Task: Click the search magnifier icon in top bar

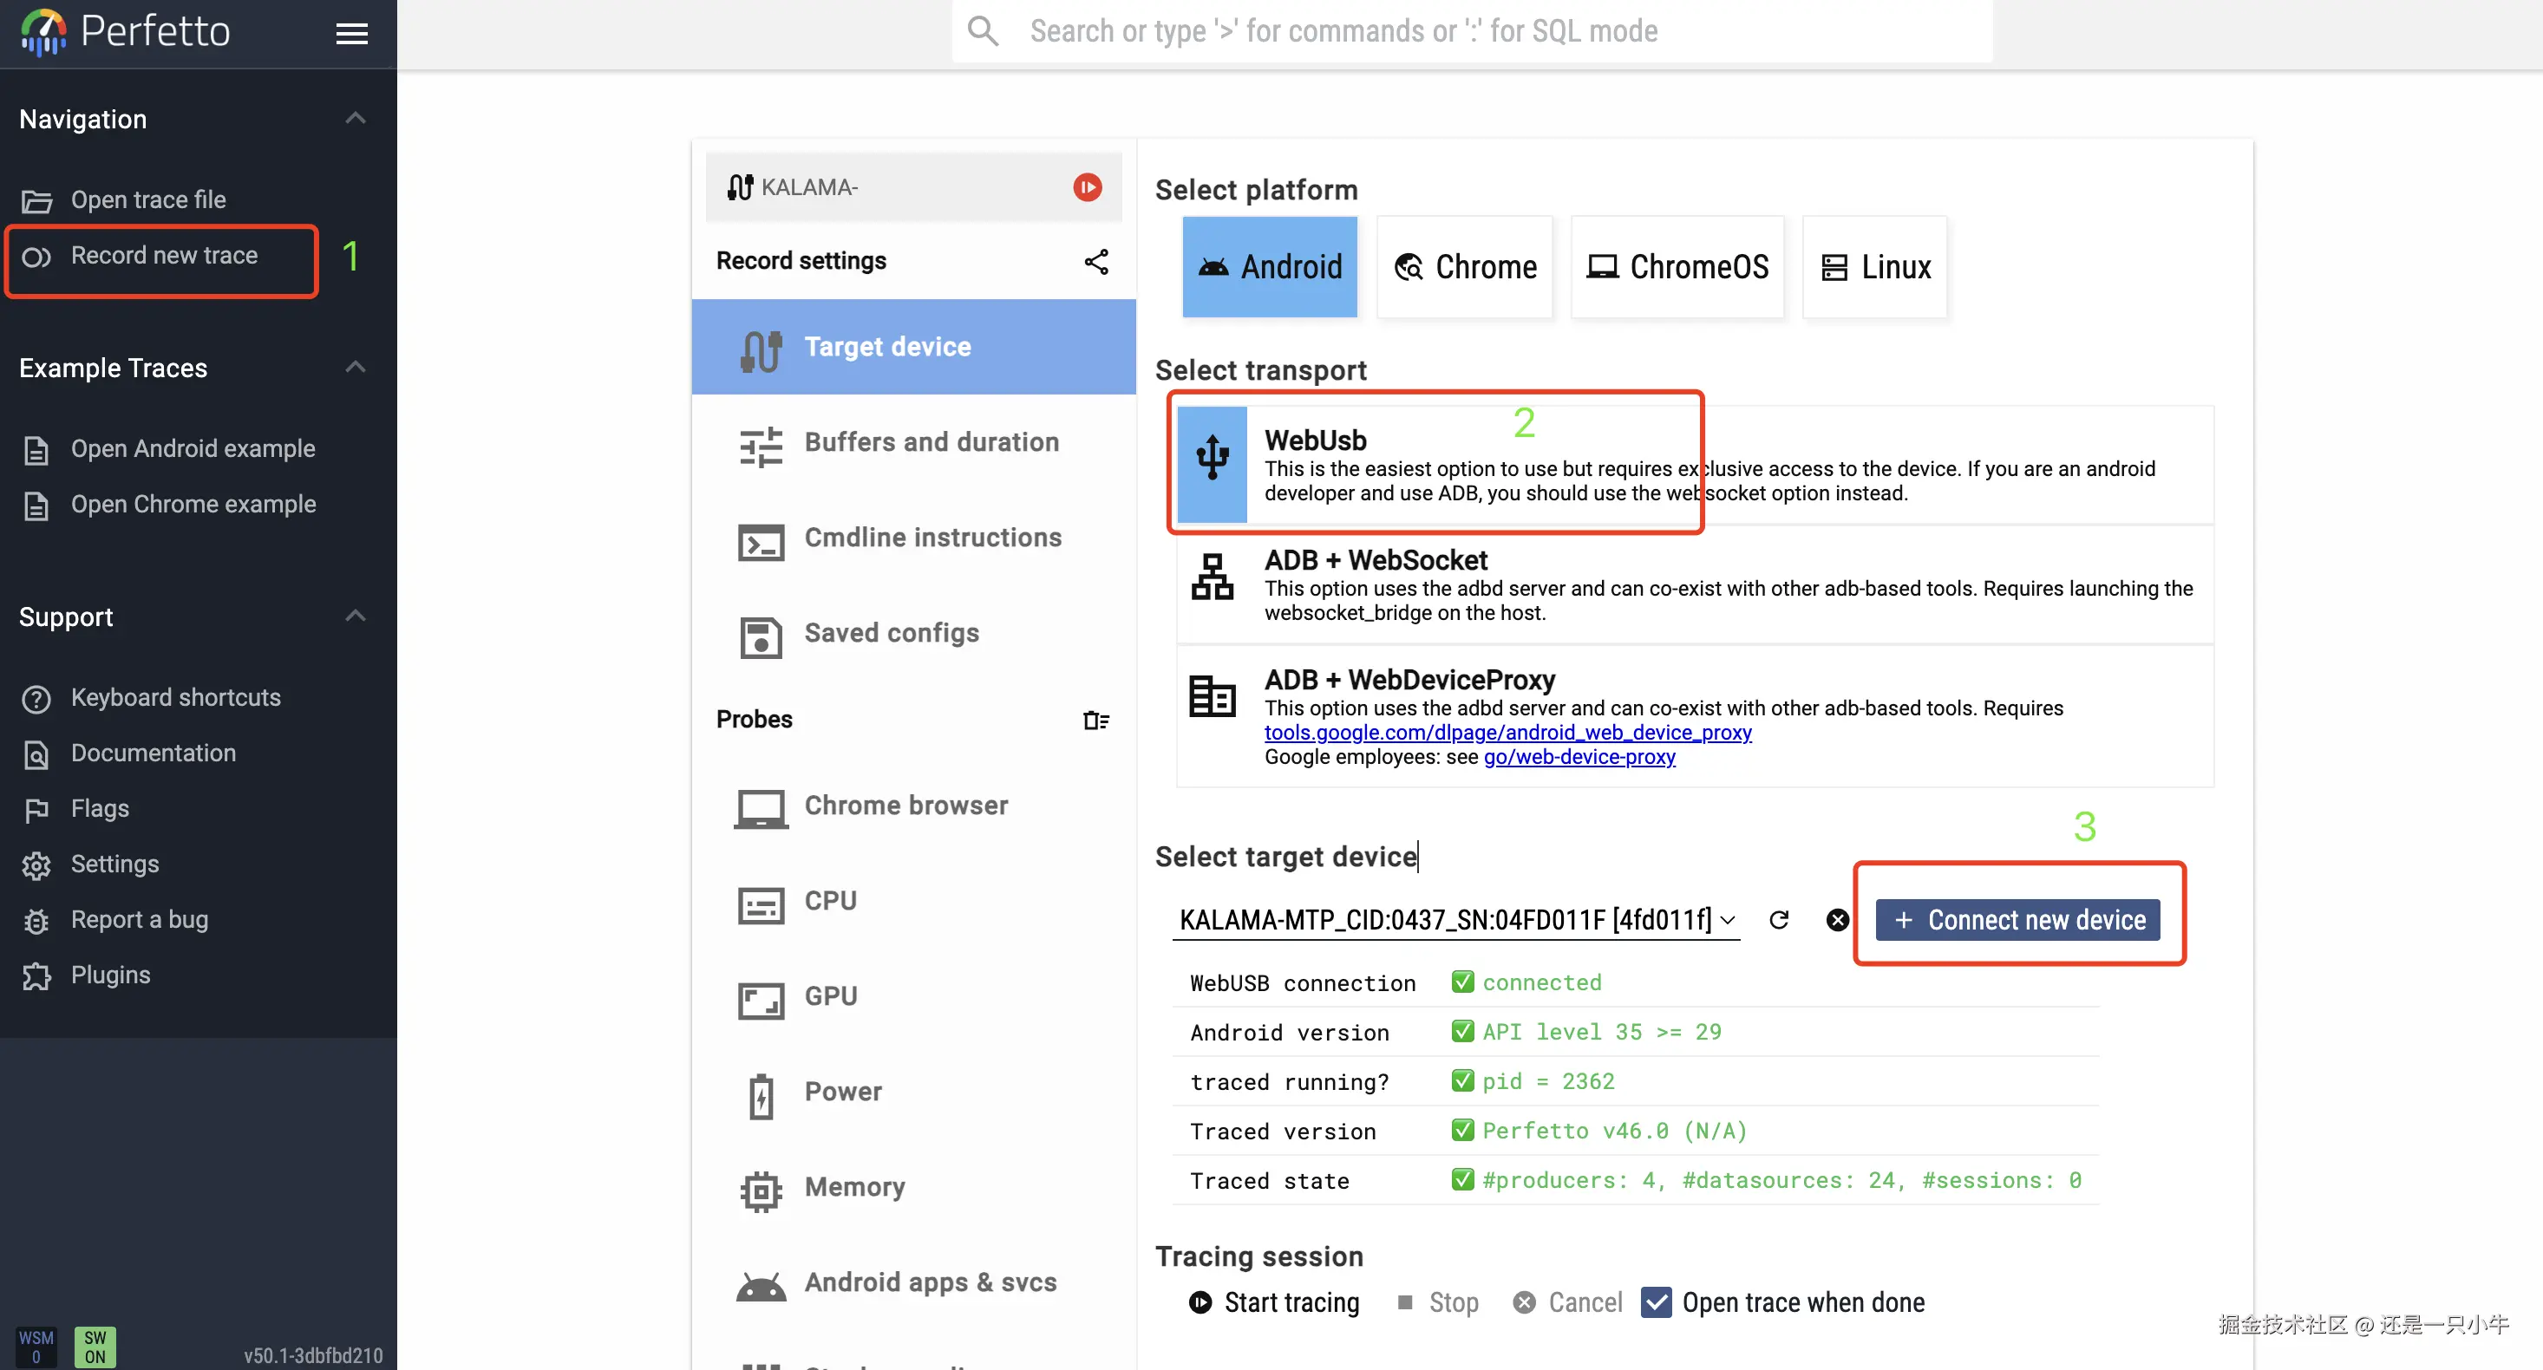Action: [x=984, y=31]
